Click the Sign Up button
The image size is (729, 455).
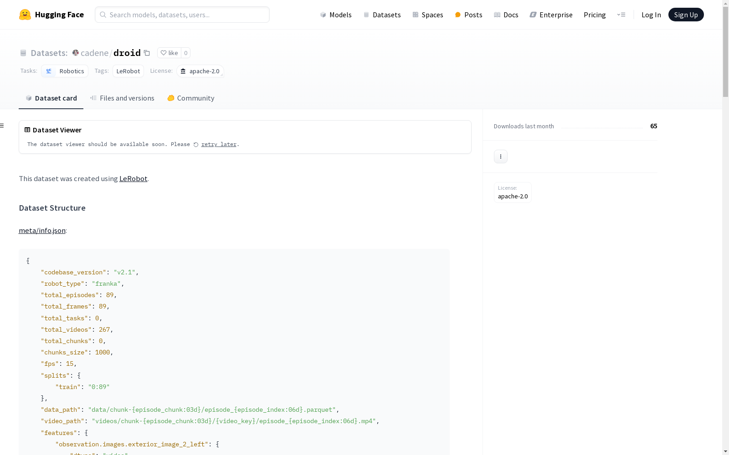tap(686, 15)
